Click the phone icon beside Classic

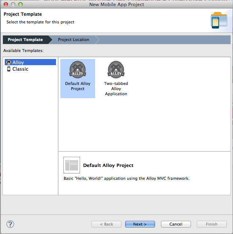click(9, 69)
